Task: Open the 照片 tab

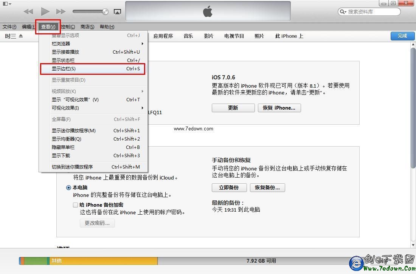Action: 259,36
